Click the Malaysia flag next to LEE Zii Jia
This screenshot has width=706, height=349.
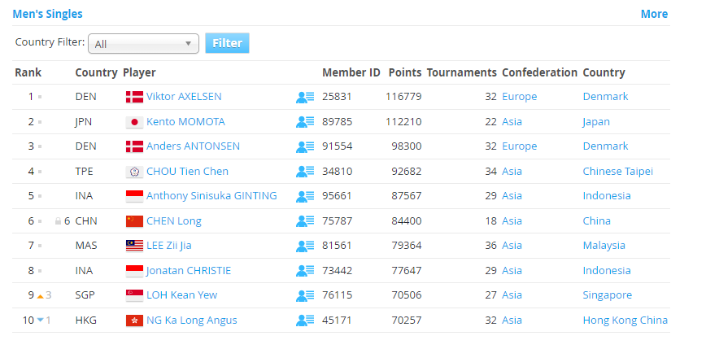click(134, 246)
